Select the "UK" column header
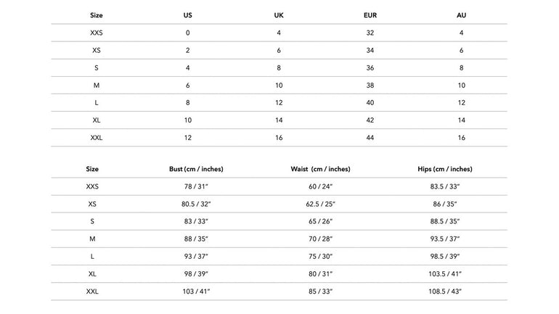This screenshot has height=314, width=559. (x=279, y=15)
